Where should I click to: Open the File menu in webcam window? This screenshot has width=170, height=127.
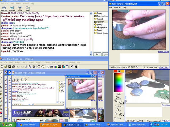(x=111, y=7)
